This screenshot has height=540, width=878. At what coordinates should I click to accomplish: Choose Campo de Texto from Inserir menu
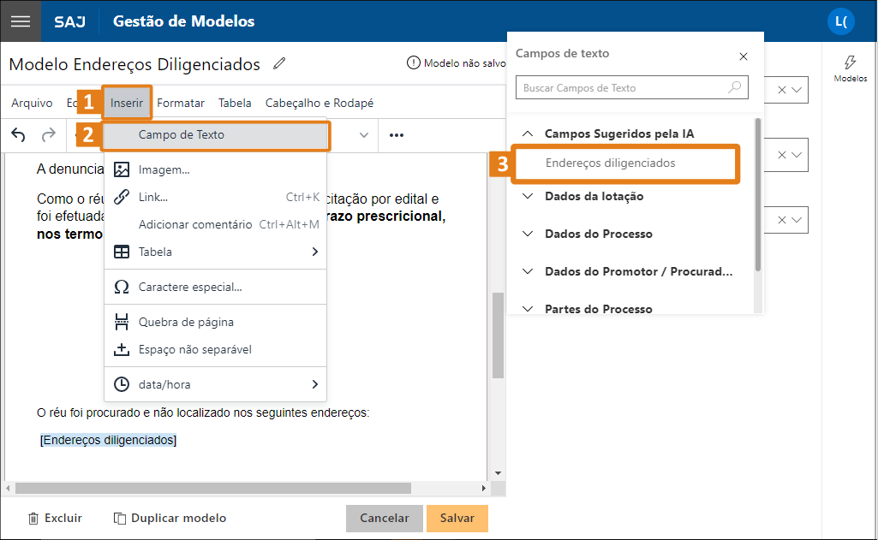pyautogui.click(x=182, y=134)
